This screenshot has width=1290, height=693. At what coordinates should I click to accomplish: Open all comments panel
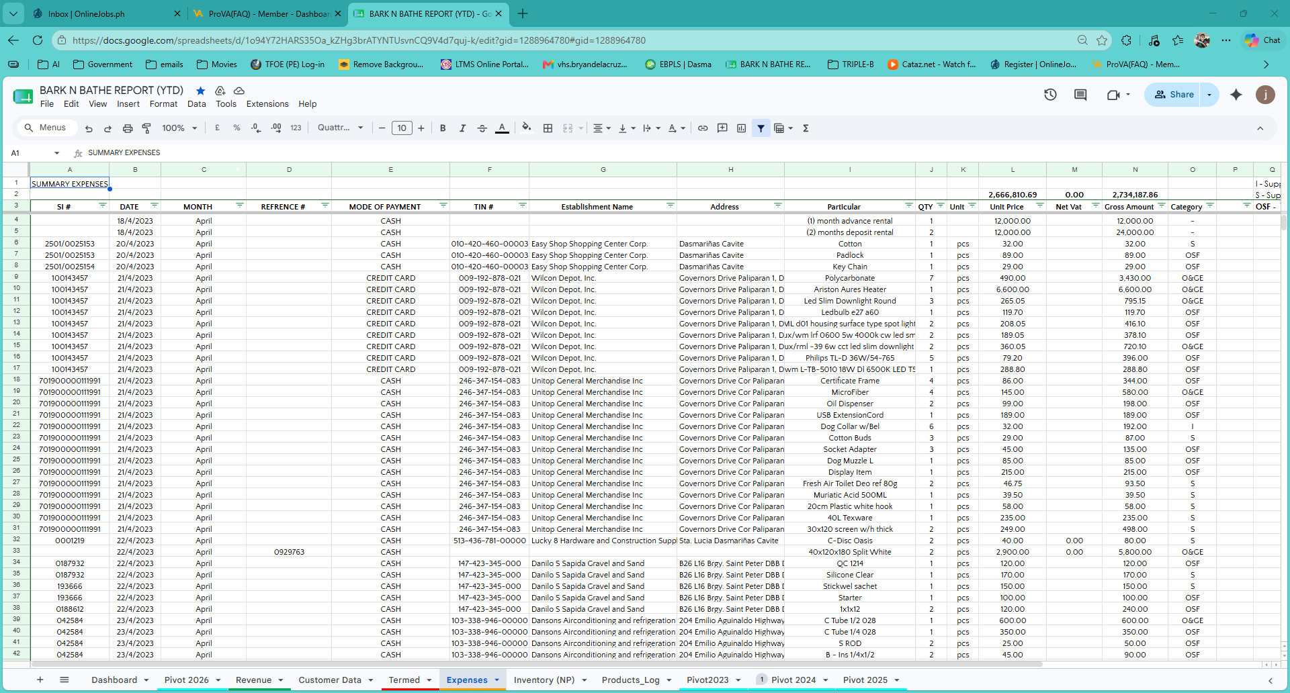tap(1080, 95)
